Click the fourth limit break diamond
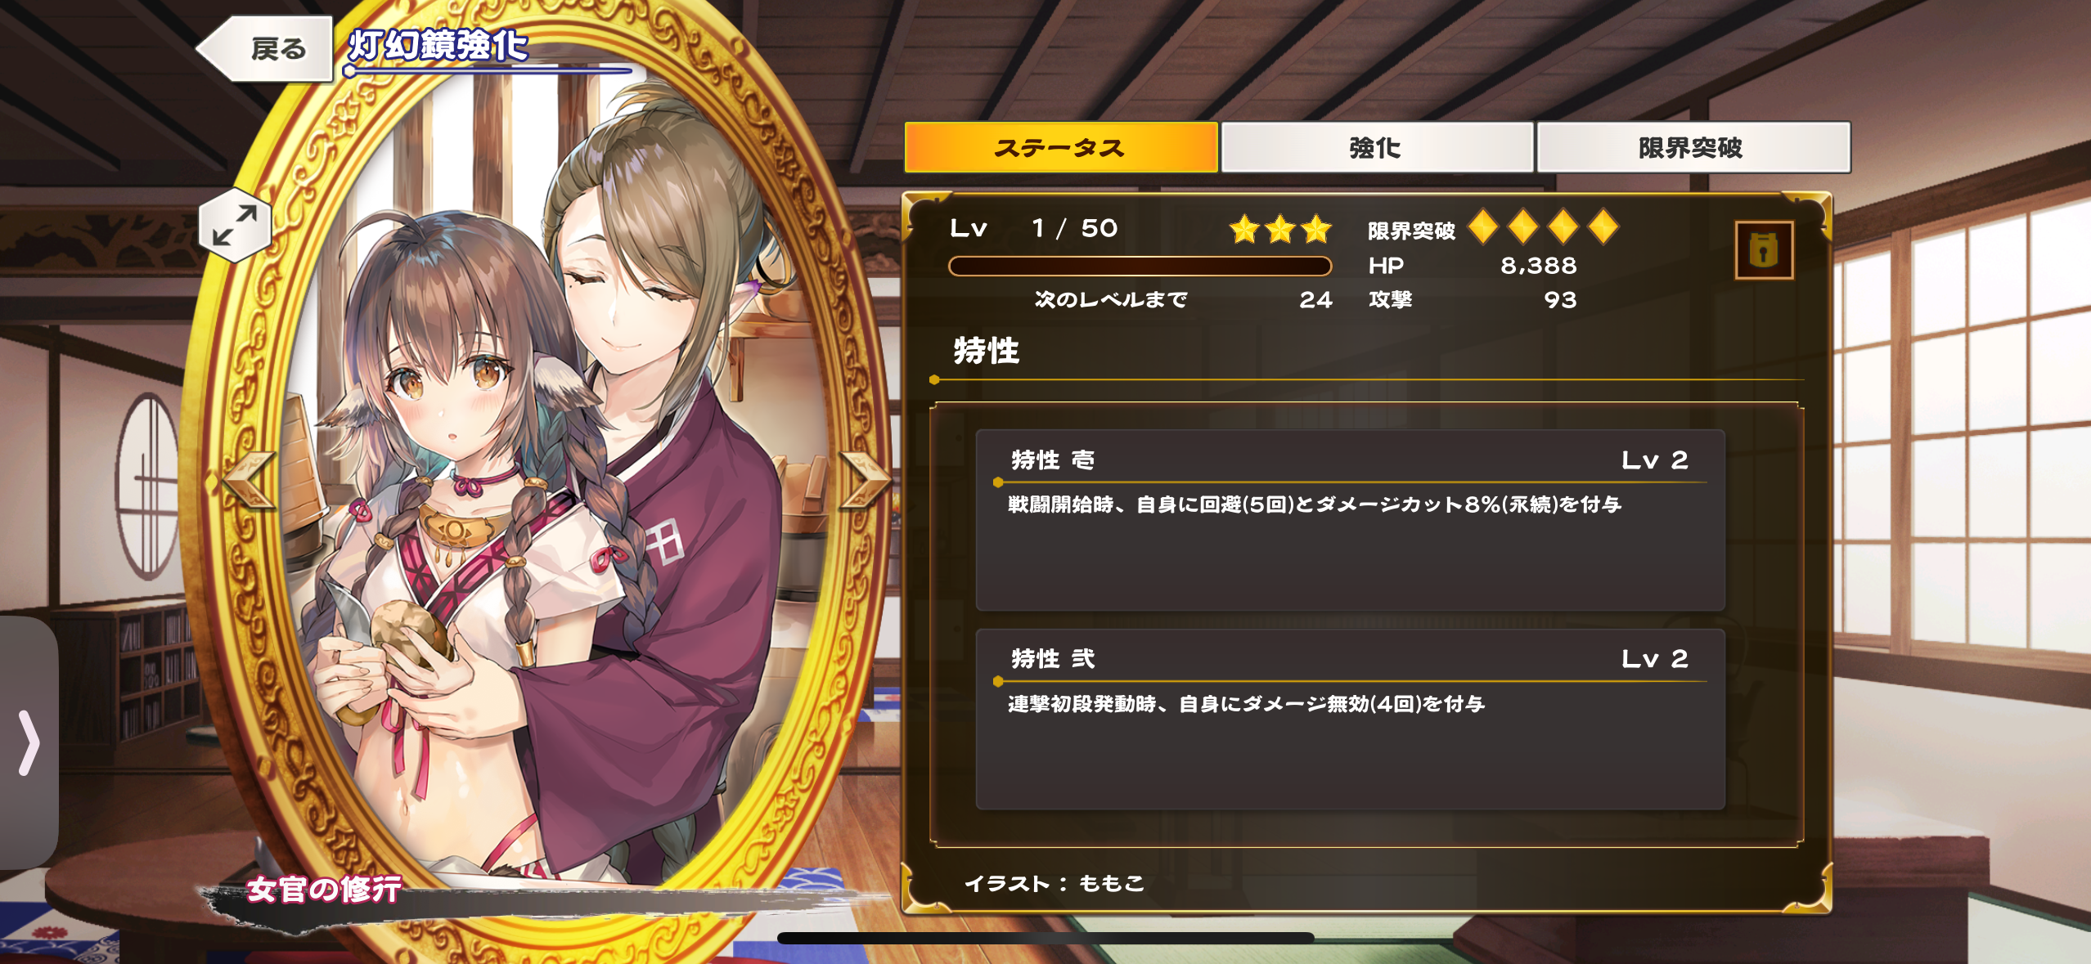This screenshot has height=964, width=2091. [x=1603, y=227]
